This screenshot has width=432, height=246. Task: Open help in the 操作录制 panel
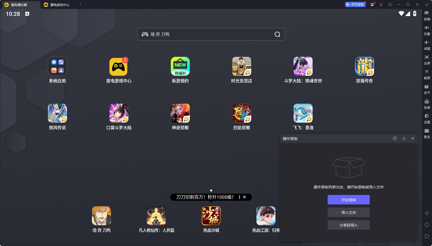click(x=395, y=138)
